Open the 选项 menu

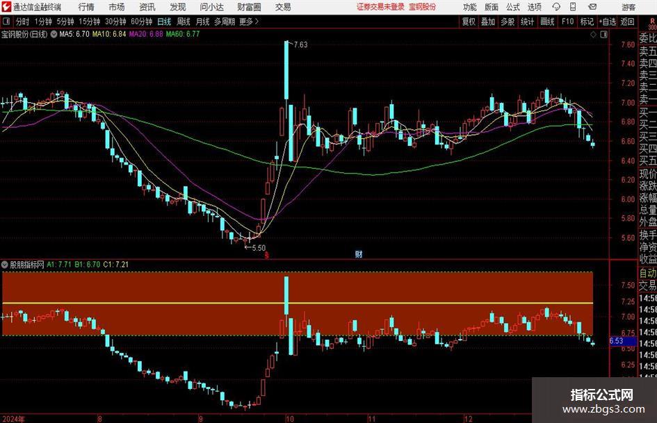point(534,7)
